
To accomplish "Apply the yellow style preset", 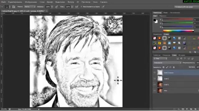I will point(160,43).
